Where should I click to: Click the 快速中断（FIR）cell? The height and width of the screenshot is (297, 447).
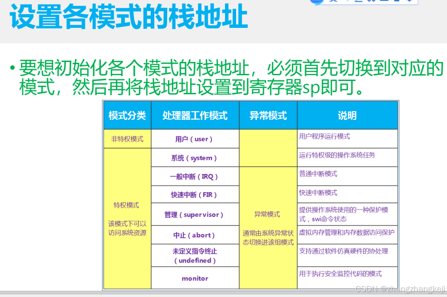[195, 194]
